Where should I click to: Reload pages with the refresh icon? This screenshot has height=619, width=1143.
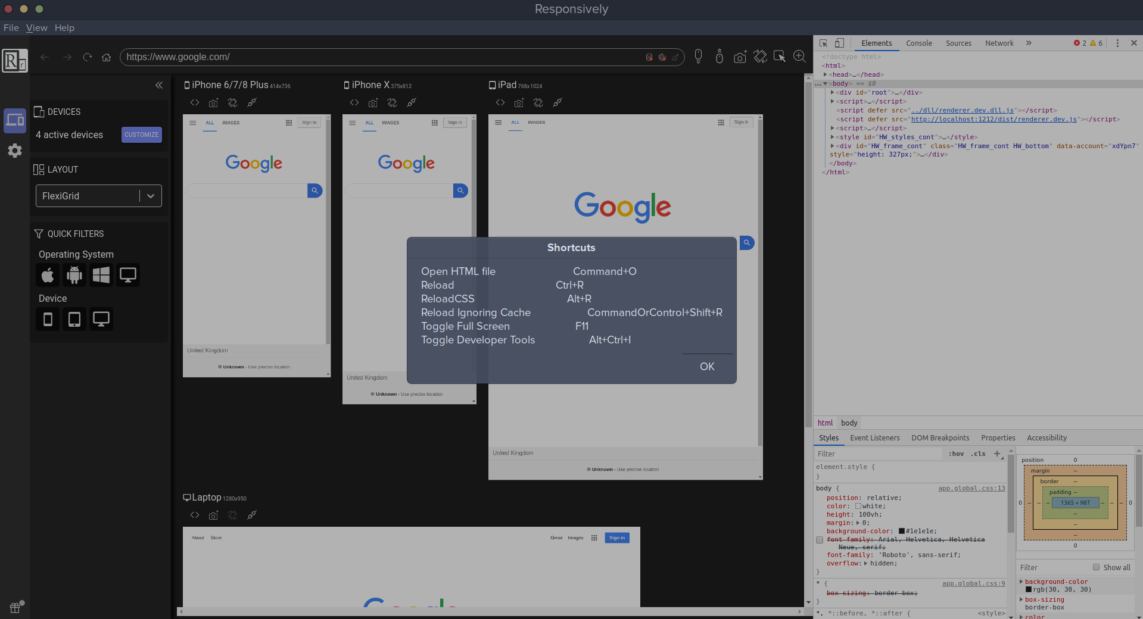pyautogui.click(x=88, y=57)
